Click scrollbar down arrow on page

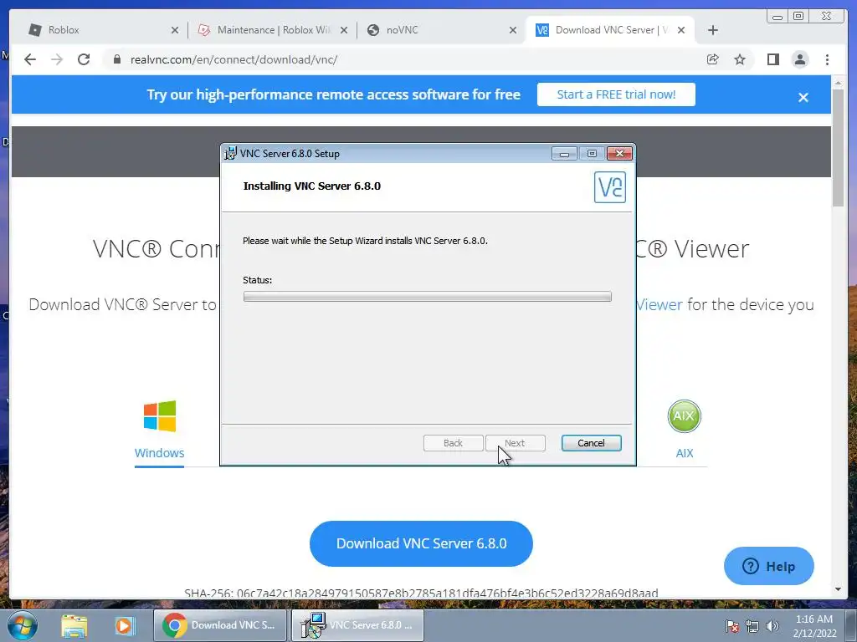click(x=838, y=589)
